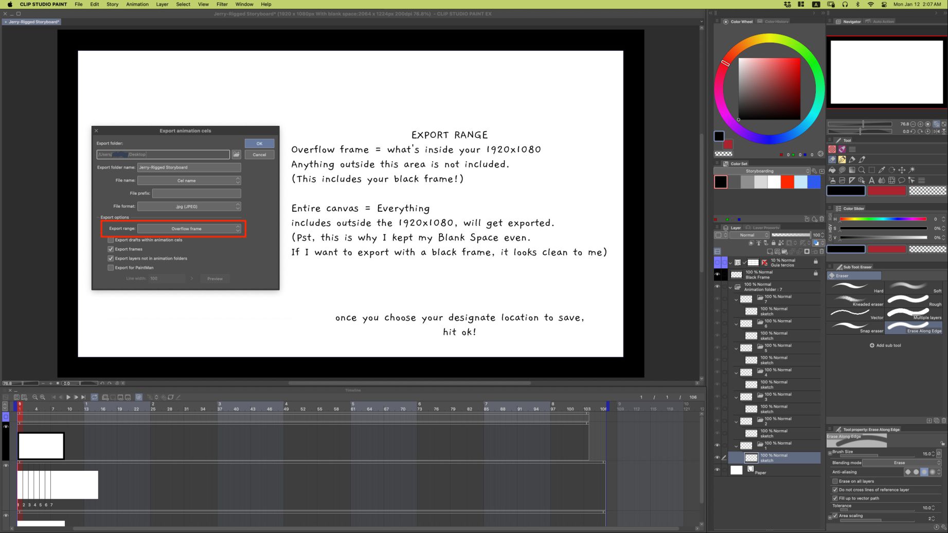
Task: Click the delete layer trash icon
Action: [821, 251]
